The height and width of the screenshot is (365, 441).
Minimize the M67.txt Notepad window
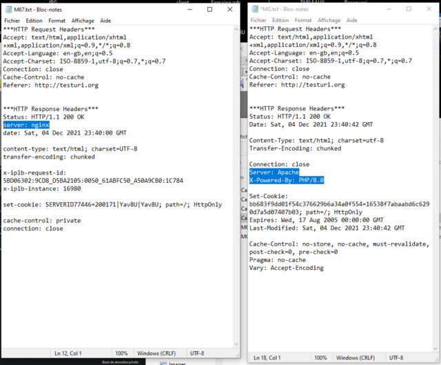[190, 10]
